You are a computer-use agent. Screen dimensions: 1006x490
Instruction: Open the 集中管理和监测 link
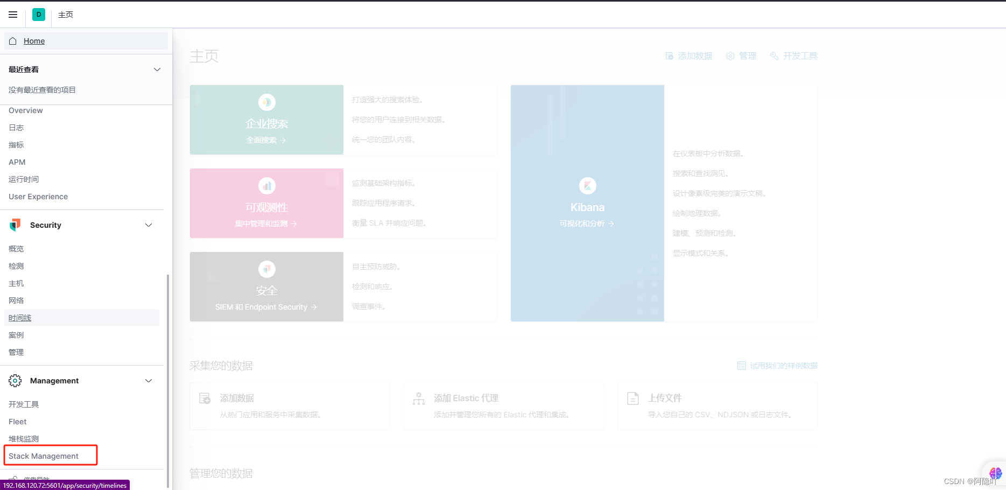tap(266, 223)
